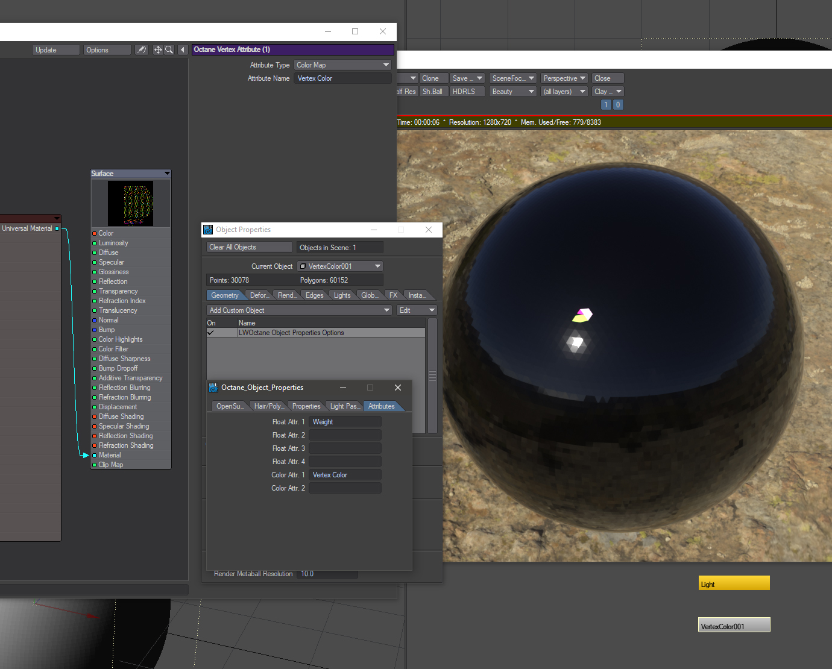Screen dimensions: 832x669
Task: Open the Clay mode dropdown
Action: [x=608, y=92]
